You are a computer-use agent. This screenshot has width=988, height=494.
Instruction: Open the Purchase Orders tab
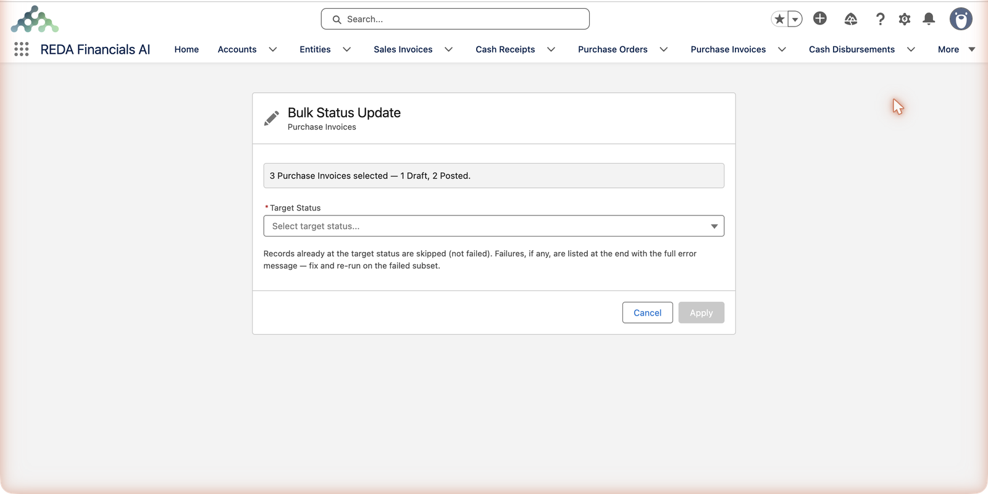pyautogui.click(x=613, y=49)
